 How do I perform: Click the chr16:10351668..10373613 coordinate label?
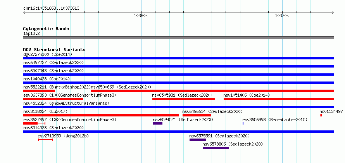coord(51,9)
